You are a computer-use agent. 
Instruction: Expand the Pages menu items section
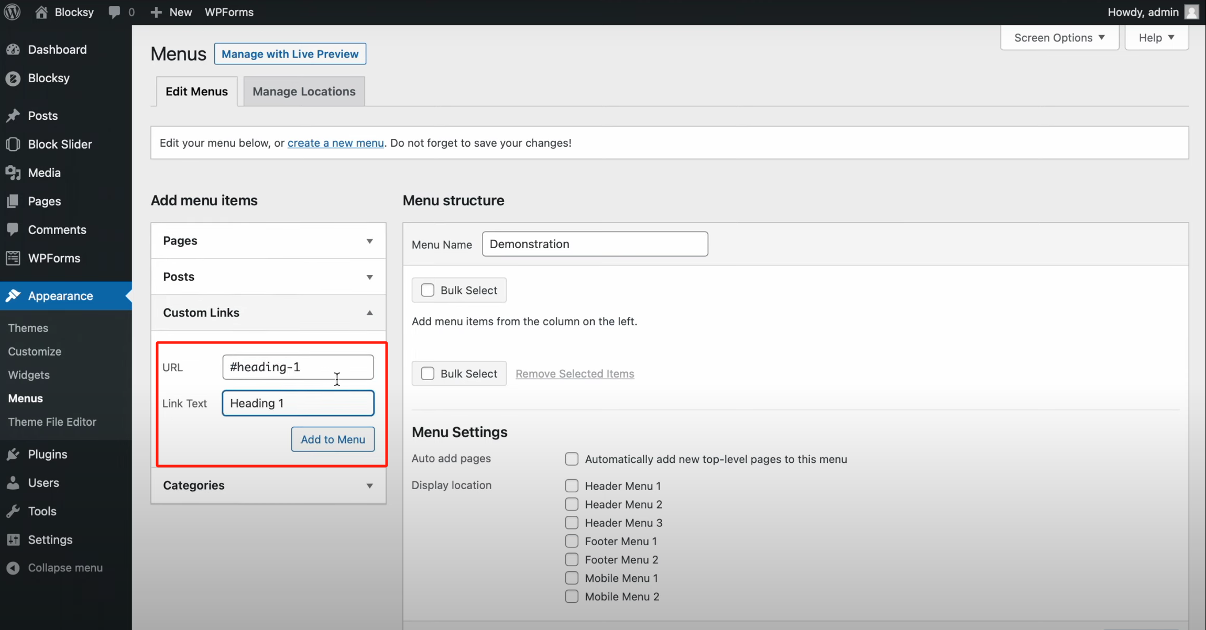pyautogui.click(x=268, y=240)
